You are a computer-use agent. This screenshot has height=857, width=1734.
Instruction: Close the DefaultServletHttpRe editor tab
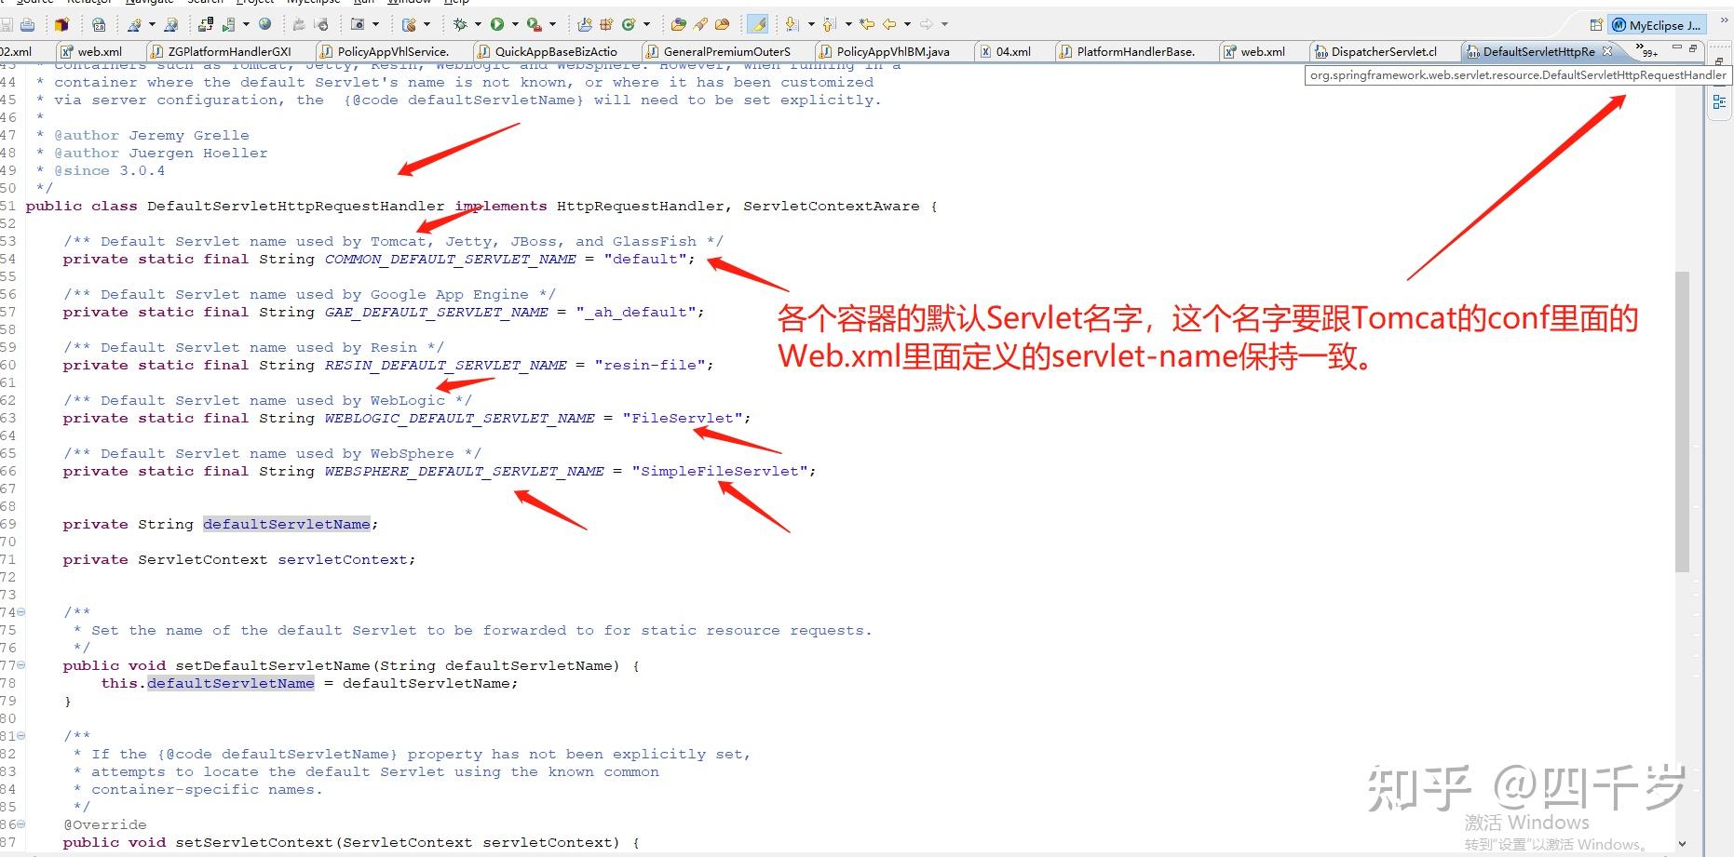click(1606, 51)
